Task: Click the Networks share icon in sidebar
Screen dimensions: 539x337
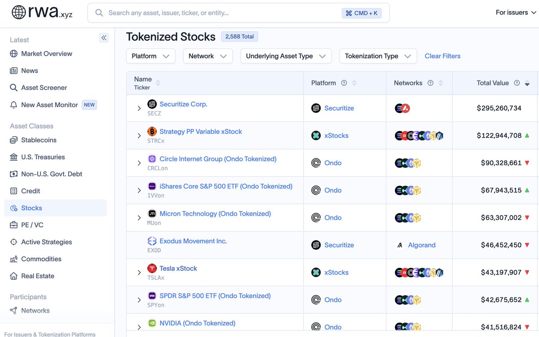Action: 13,311
